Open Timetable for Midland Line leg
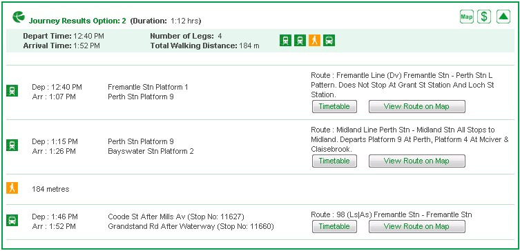 tap(334, 161)
